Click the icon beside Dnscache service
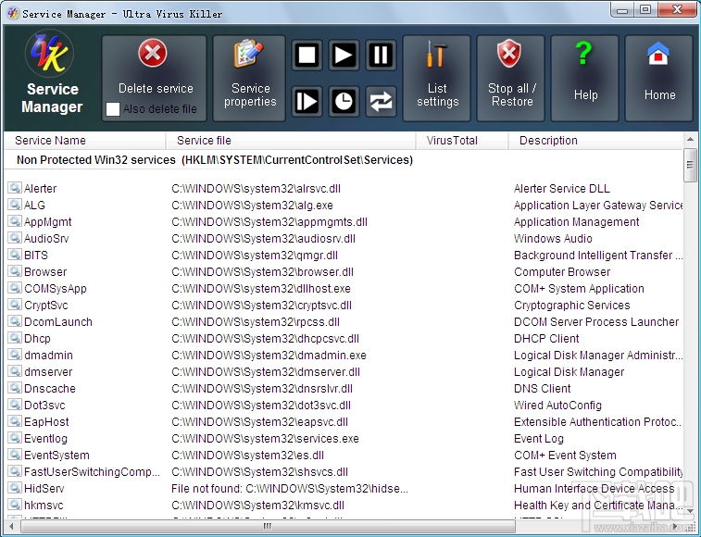The image size is (701, 537). click(15, 388)
